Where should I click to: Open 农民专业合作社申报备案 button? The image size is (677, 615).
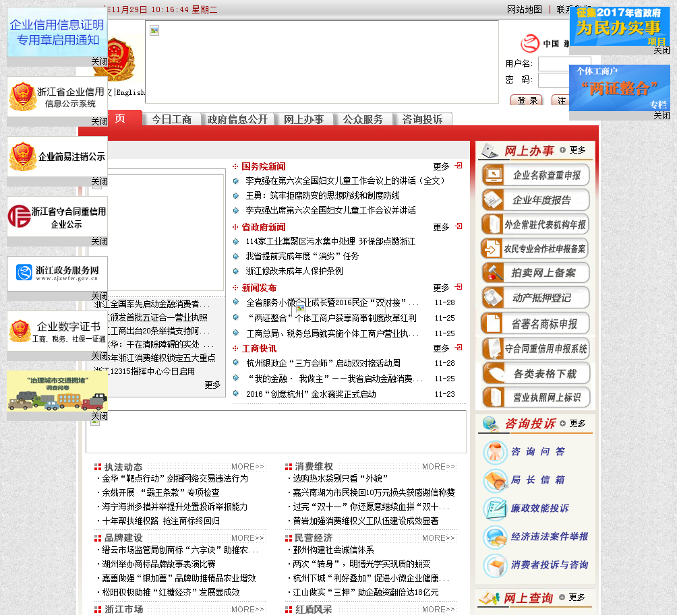click(x=535, y=249)
